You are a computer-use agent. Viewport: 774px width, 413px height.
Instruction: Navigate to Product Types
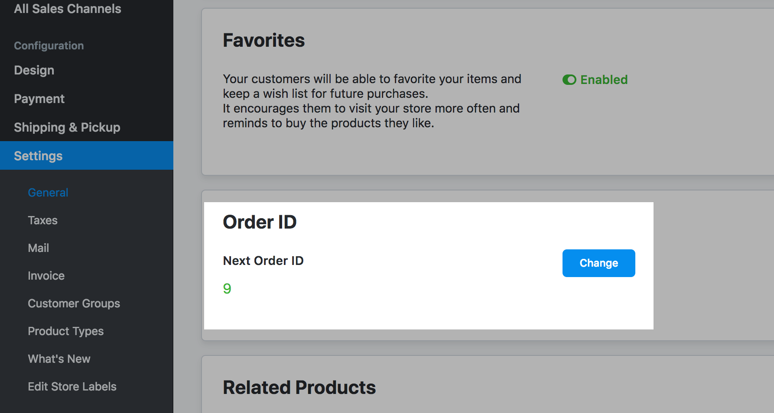click(x=66, y=331)
